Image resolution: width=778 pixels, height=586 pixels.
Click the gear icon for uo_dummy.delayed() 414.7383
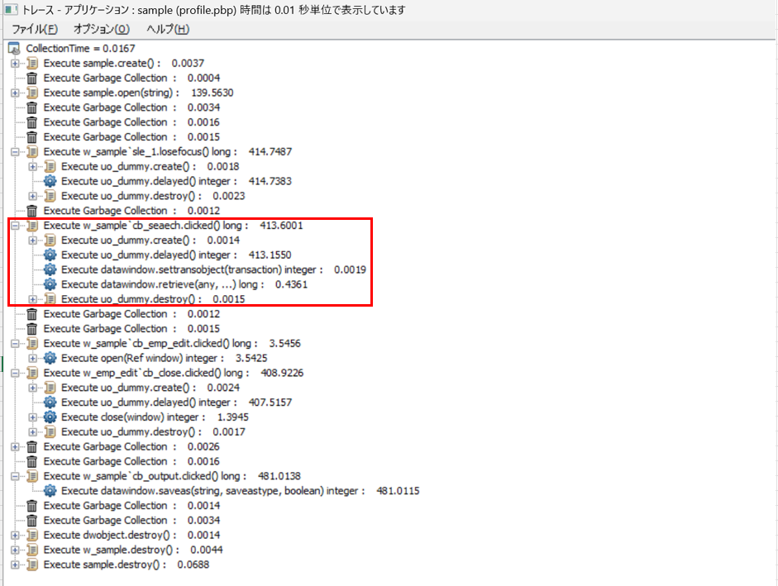pyautogui.click(x=50, y=181)
